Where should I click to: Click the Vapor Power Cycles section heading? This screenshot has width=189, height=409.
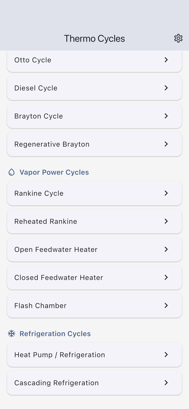[x=54, y=172]
